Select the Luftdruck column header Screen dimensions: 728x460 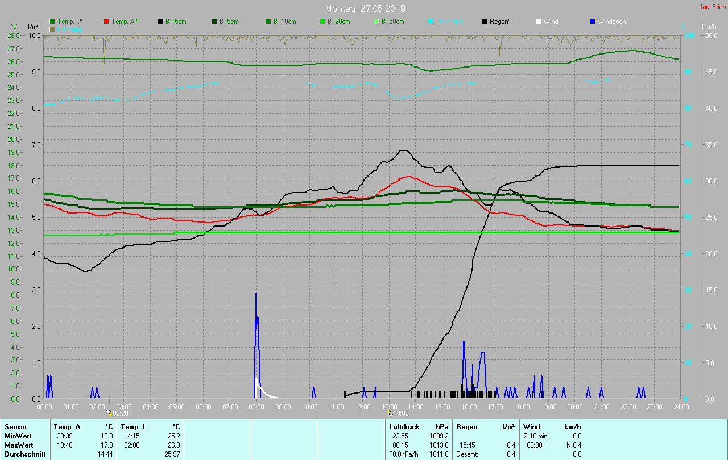pyautogui.click(x=404, y=427)
